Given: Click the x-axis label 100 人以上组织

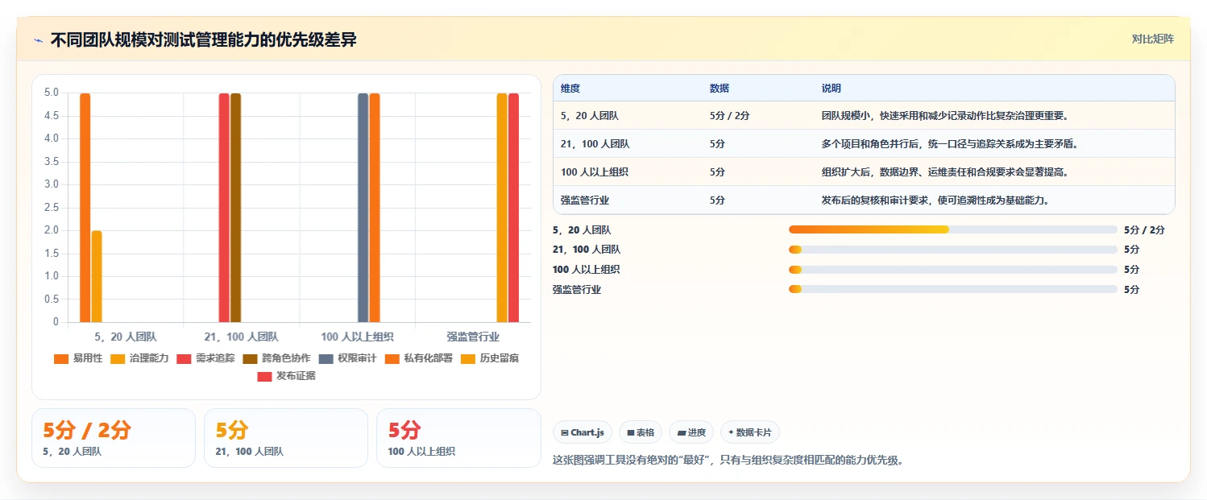Looking at the screenshot, I should pos(357,337).
